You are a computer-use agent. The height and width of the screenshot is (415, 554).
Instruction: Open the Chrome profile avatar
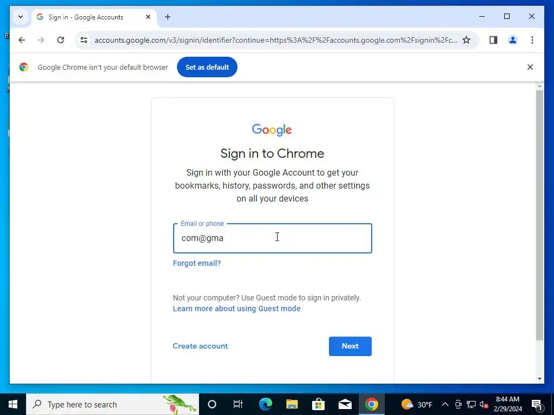tap(513, 40)
